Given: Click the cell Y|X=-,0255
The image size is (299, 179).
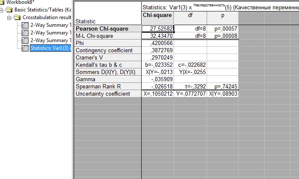Looking at the screenshot, I should pos(190,72).
